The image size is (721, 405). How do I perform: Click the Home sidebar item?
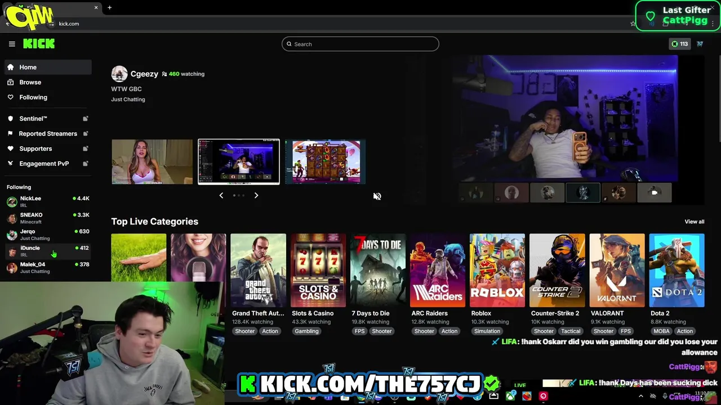pyautogui.click(x=48, y=67)
